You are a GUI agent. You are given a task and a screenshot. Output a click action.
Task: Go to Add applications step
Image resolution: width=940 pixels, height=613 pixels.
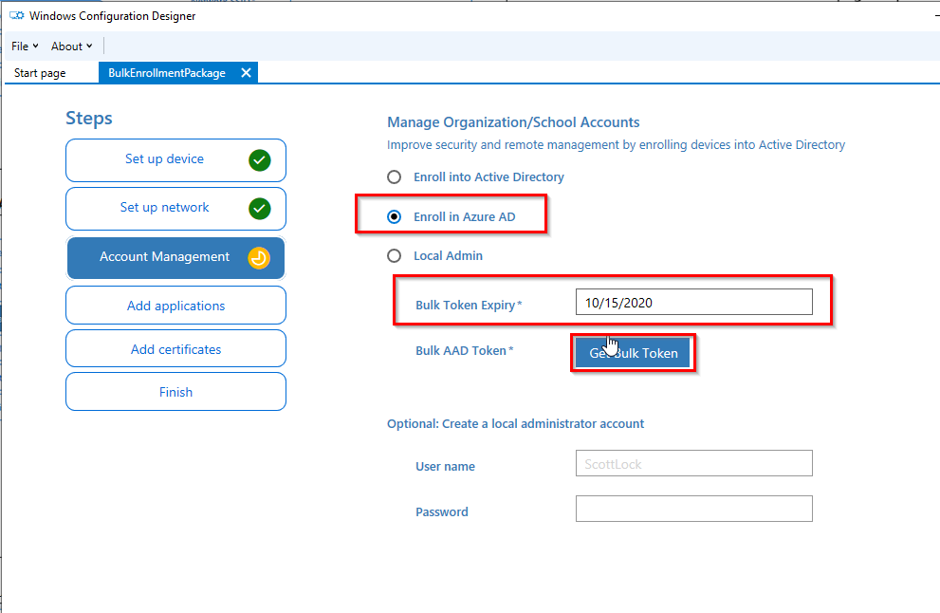(175, 306)
